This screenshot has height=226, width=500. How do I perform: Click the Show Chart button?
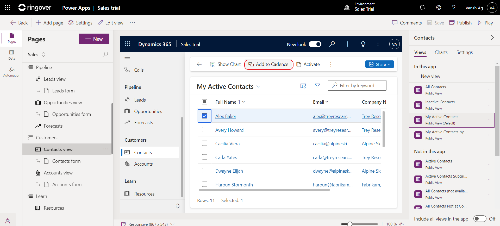click(226, 64)
